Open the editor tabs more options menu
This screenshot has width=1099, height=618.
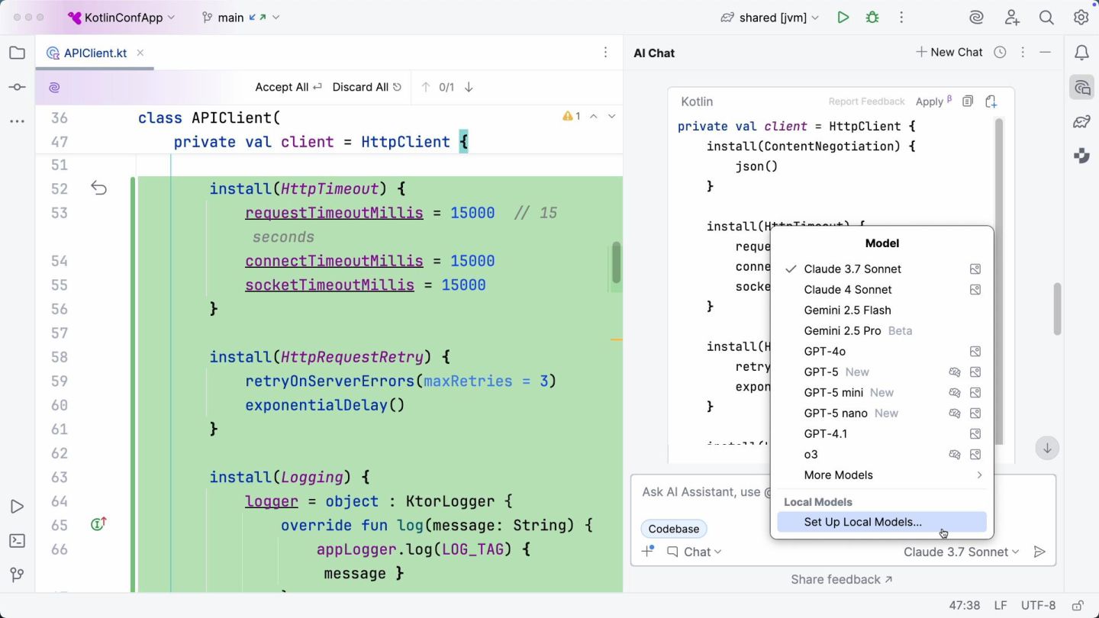coord(605,53)
